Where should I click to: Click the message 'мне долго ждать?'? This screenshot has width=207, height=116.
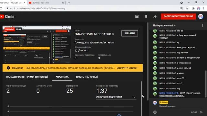click(186, 47)
